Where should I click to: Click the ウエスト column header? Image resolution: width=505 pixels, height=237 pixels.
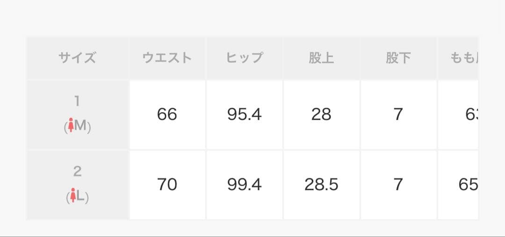(167, 58)
